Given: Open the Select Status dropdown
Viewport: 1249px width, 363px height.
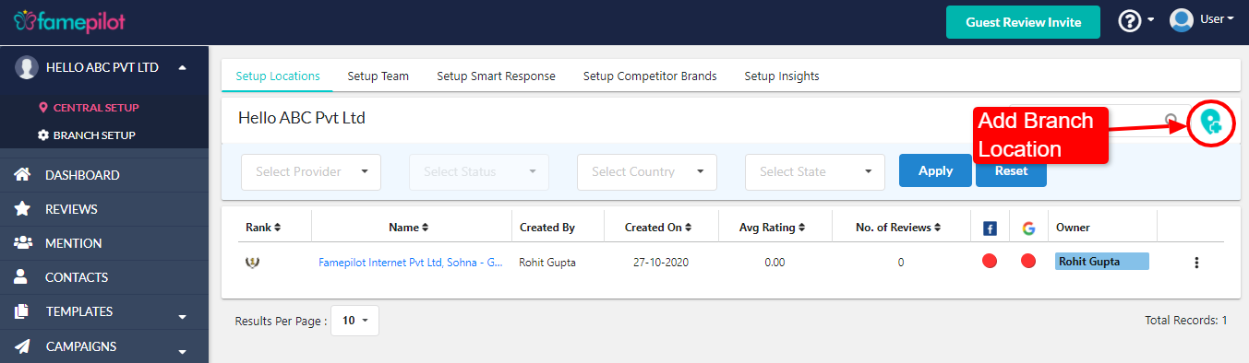Looking at the screenshot, I should [479, 172].
